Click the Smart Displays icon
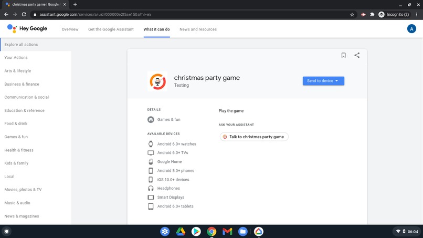The height and width of the screenshot is (238, 423). tap(151, 197)
